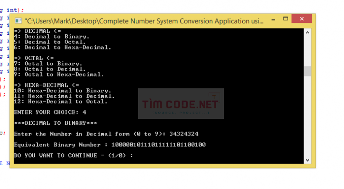Screen dimensions: 344x189
Task: Maximize the console window
Action: point(285,19)
